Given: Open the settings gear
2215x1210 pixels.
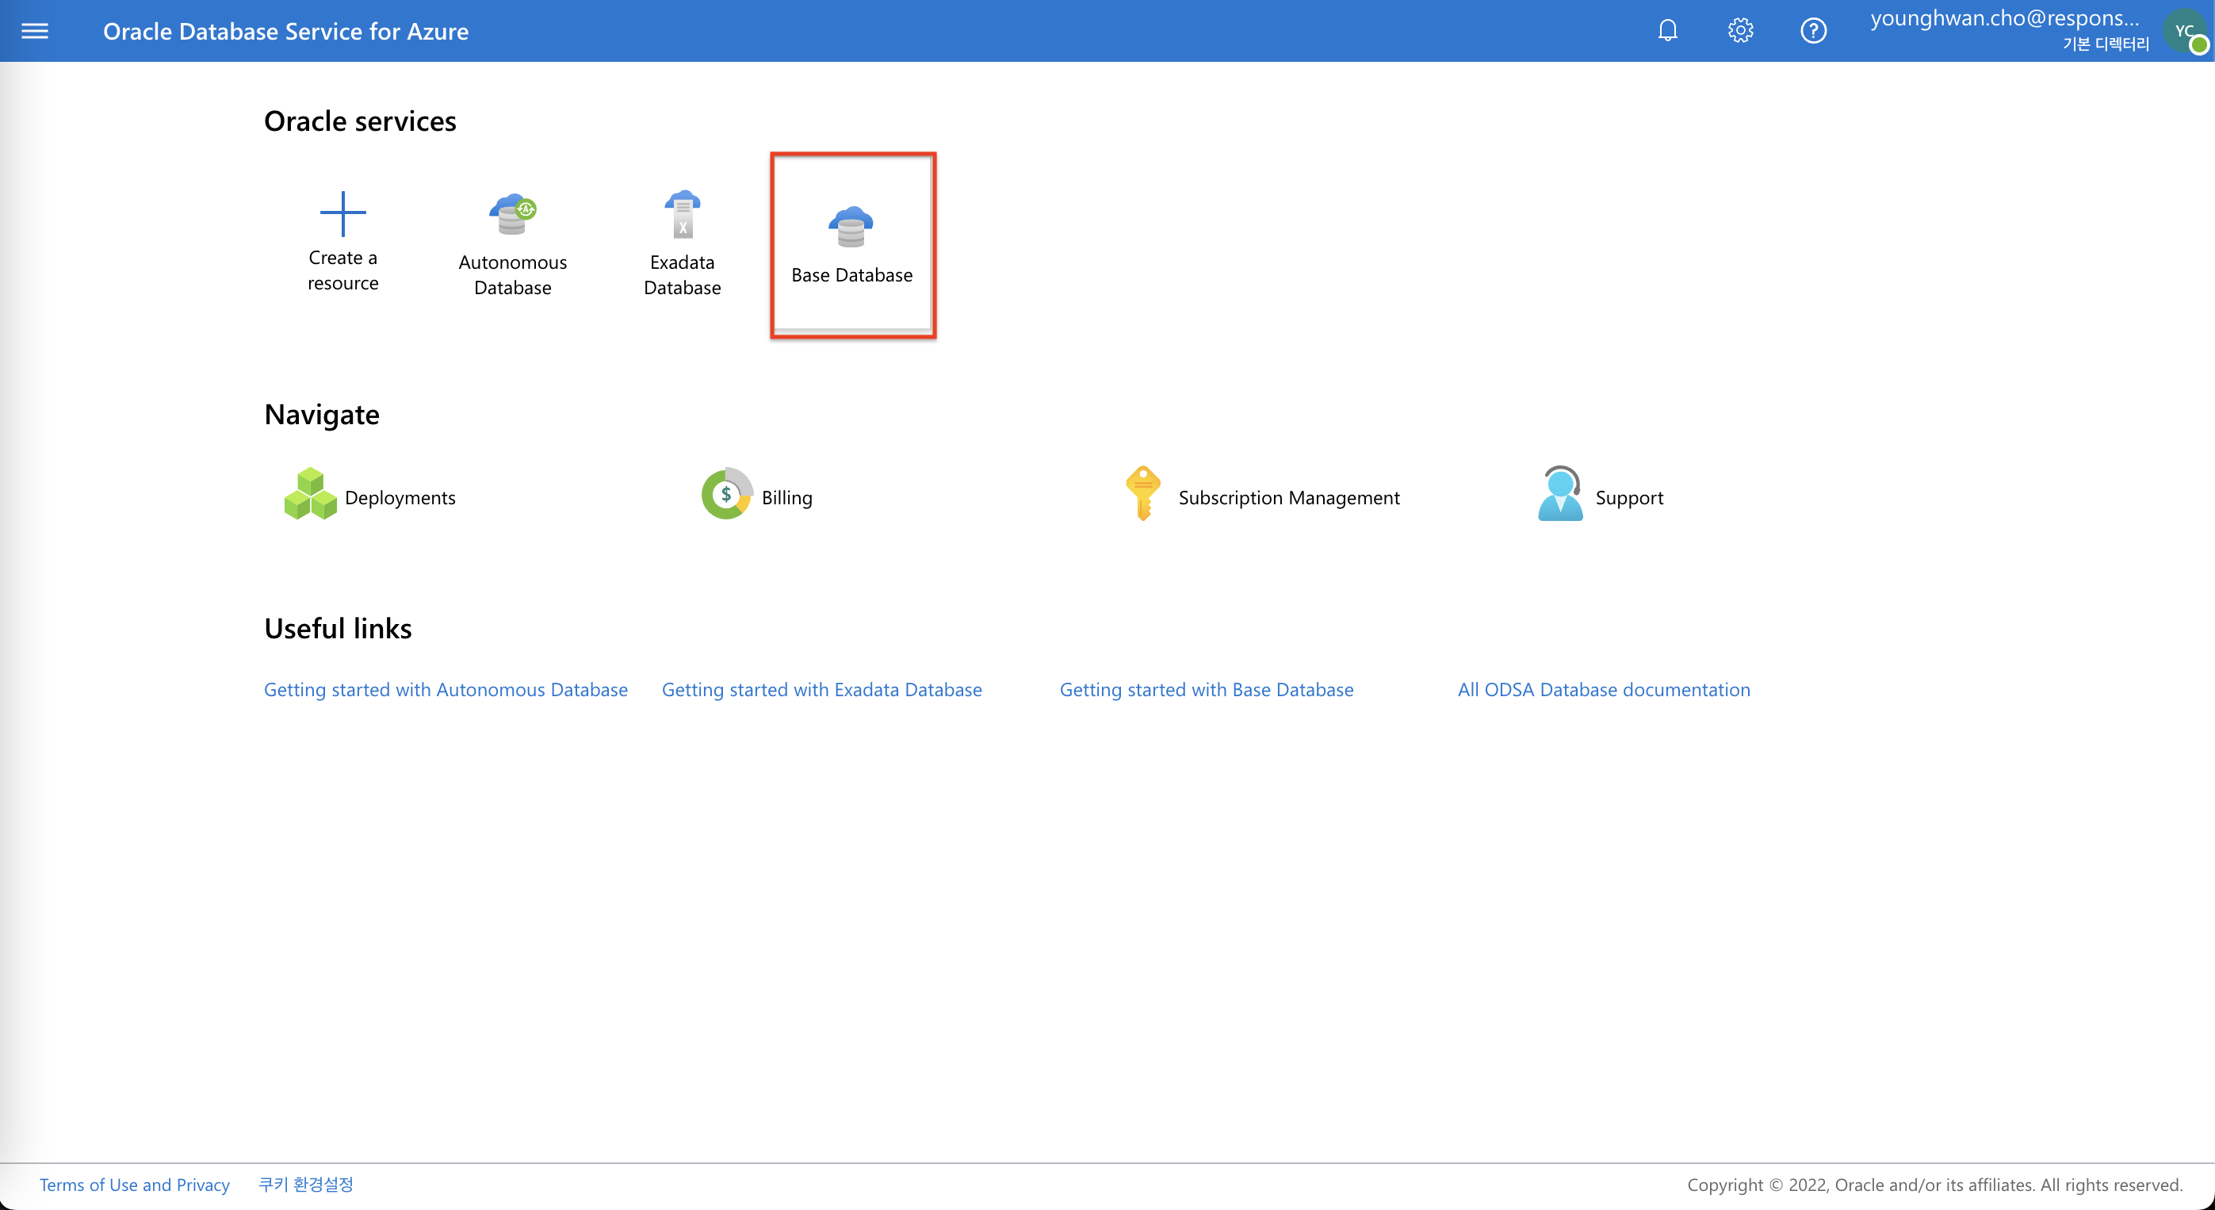Looking at the screenshot, I should (x=1740, y=31).
